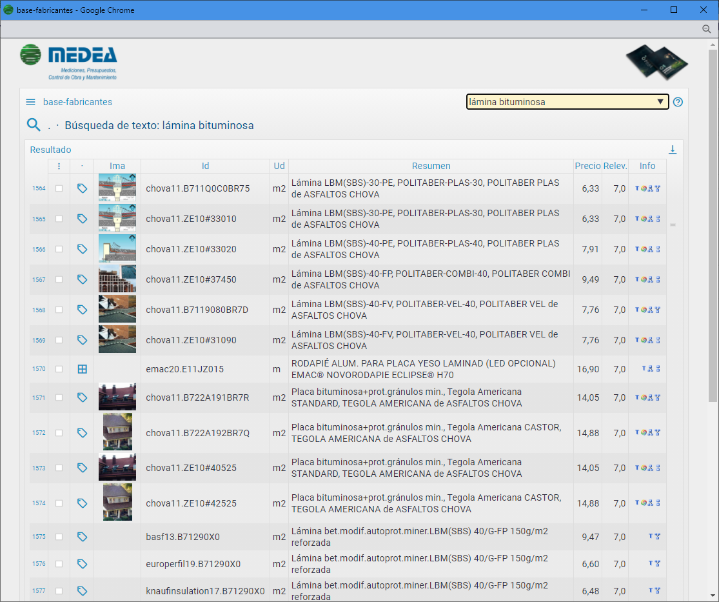Open the hamburger menu beside base-fabricantes
The image size is (719, 602).
[30, 102]
